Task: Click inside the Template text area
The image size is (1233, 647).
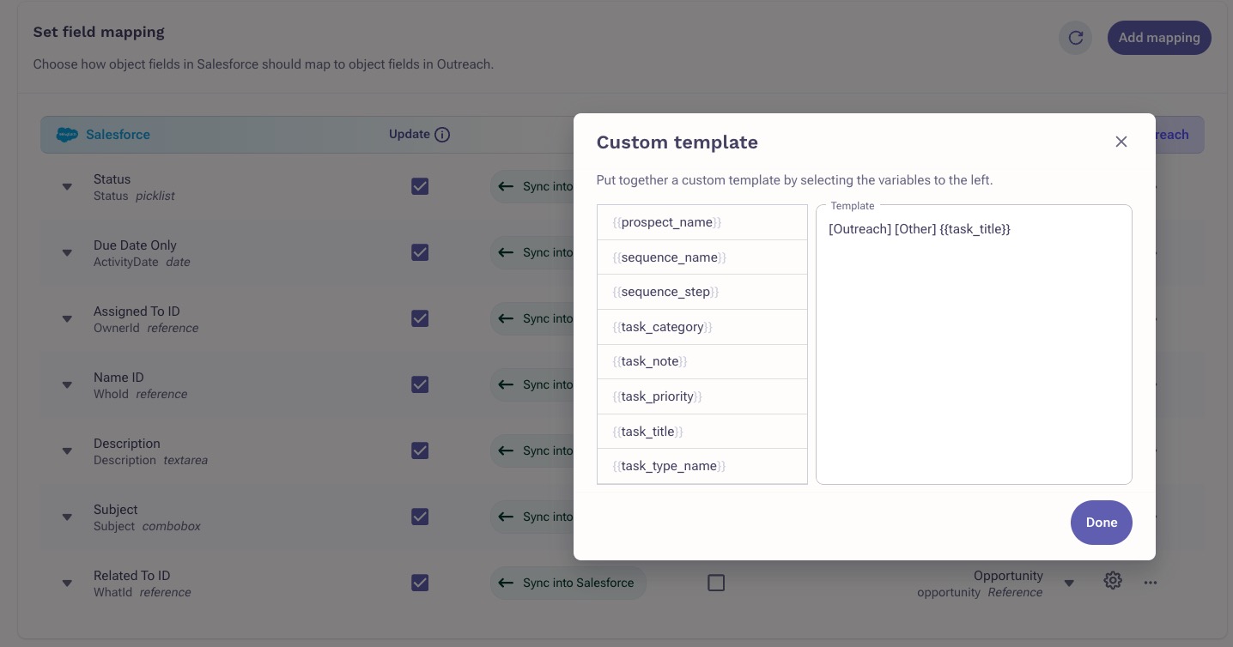Action: 974,345
